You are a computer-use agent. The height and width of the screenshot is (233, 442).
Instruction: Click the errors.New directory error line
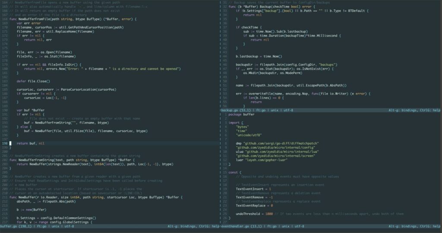[102, 69]
